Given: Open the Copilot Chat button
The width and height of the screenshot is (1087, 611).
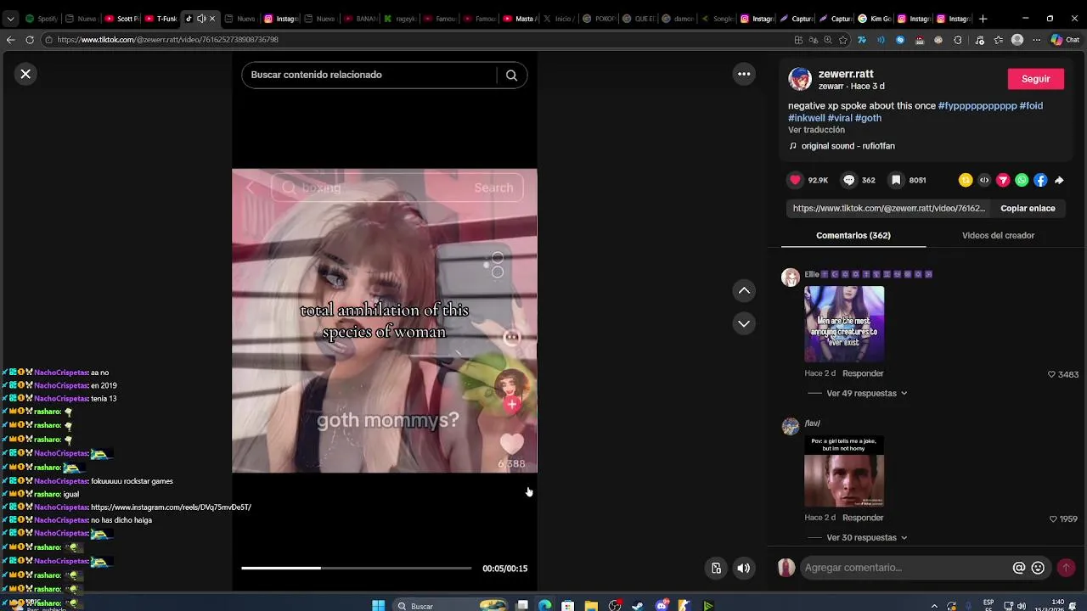Looking at the screenshot, I should pyautogui.click(x=1065, y=40).
